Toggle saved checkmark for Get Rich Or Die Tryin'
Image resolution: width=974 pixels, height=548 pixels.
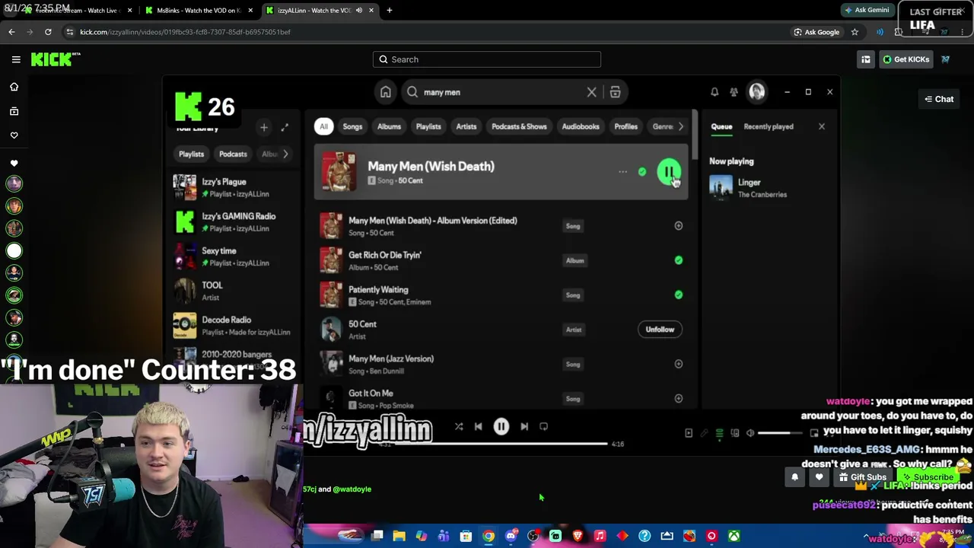(x=678, y=260)
